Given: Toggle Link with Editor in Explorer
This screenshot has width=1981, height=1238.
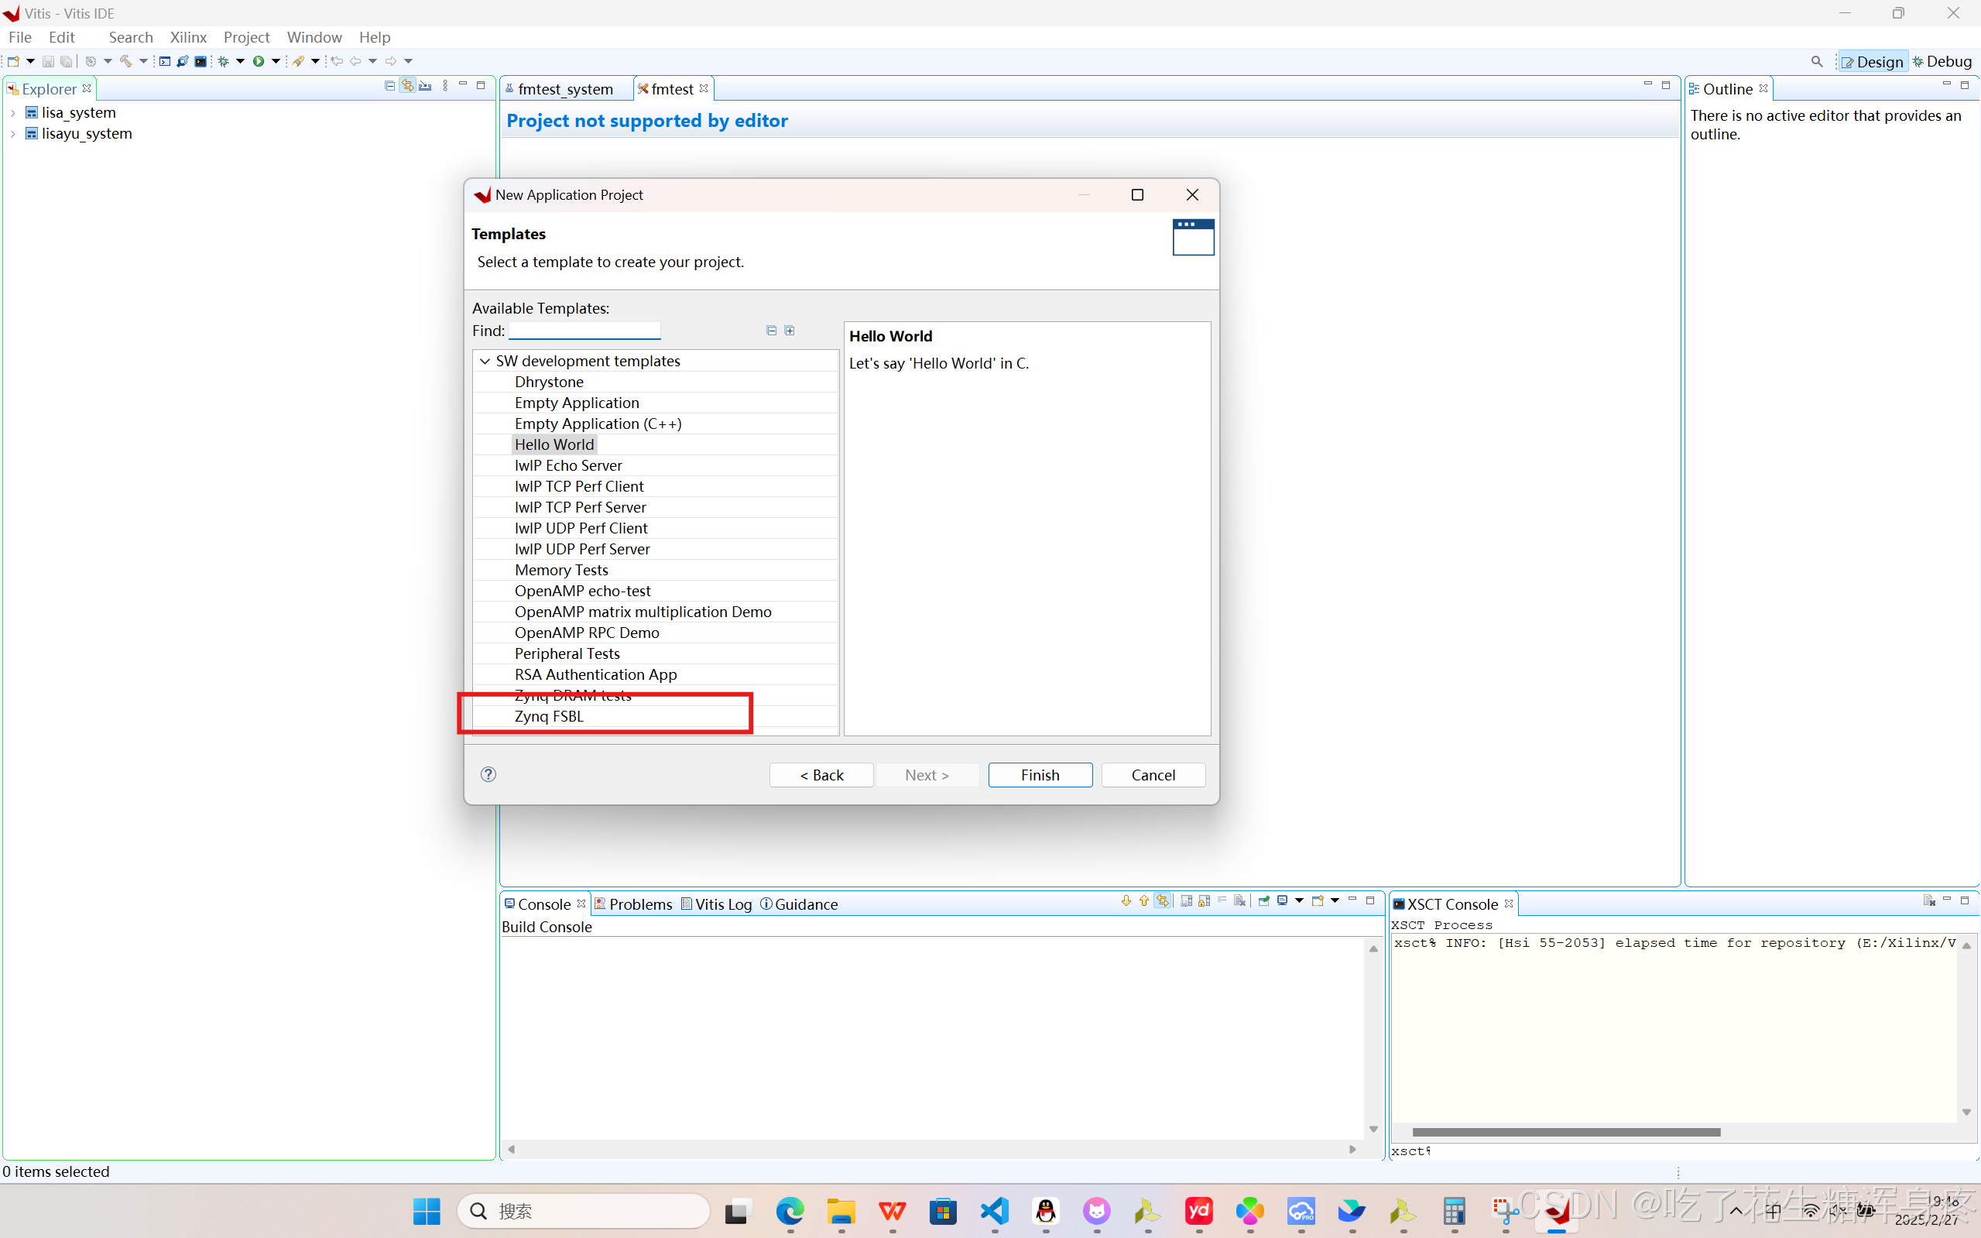Looking at the screenshot, I should pos(407,85).
